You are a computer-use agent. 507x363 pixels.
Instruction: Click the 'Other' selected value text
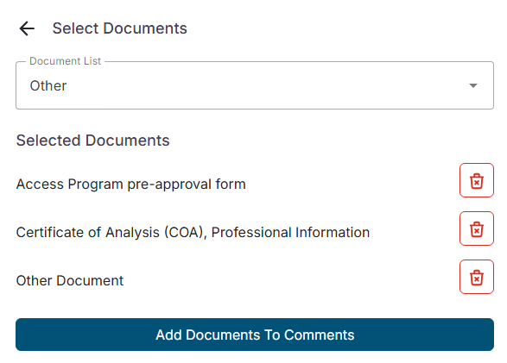48,86
